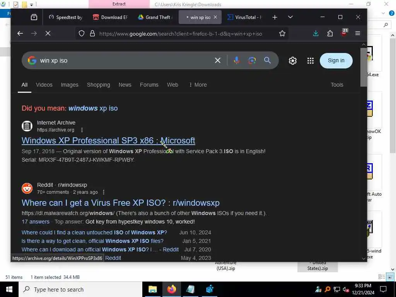Open the Windows Start menu

9,289
